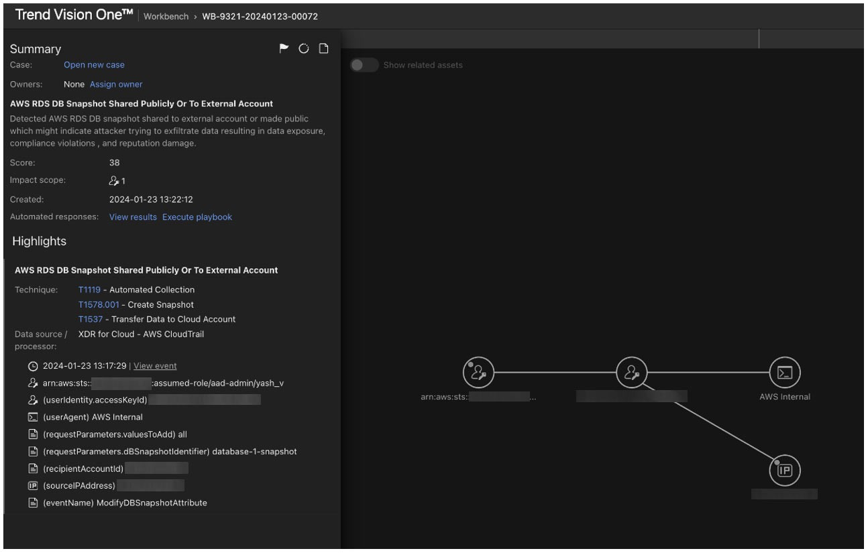Toggle Show related assets switch
The width and height of the screenshot is (868, 553).
[x=364, y=65]
